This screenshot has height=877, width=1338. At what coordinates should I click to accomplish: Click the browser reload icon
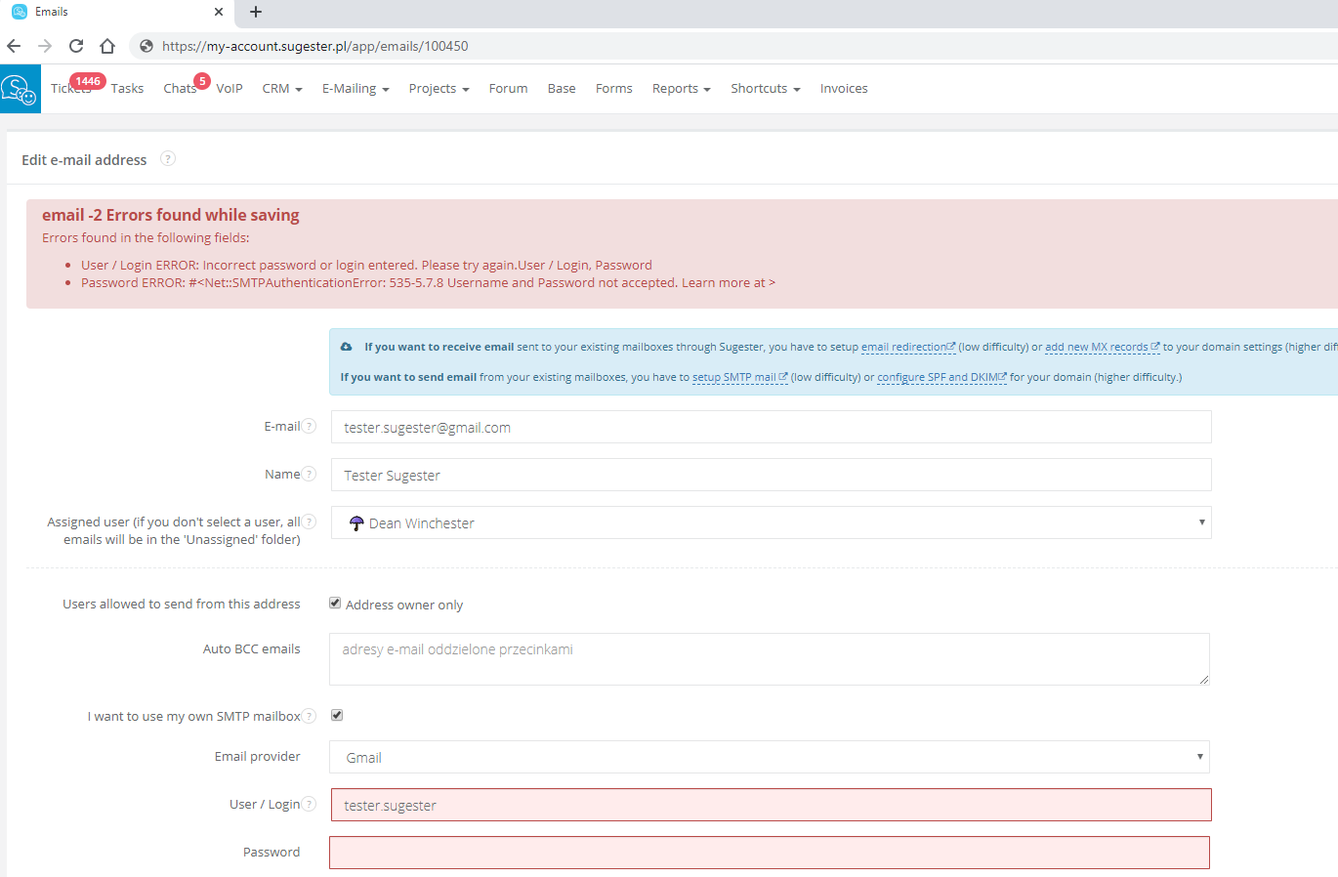(x=76, y=46)
